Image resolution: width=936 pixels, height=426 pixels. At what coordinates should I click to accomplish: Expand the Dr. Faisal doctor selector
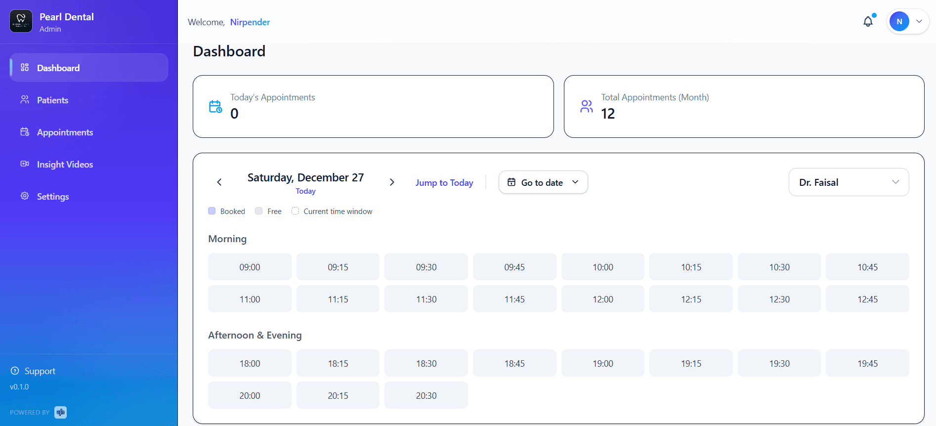pyautogui.click(x=849, y=182)
